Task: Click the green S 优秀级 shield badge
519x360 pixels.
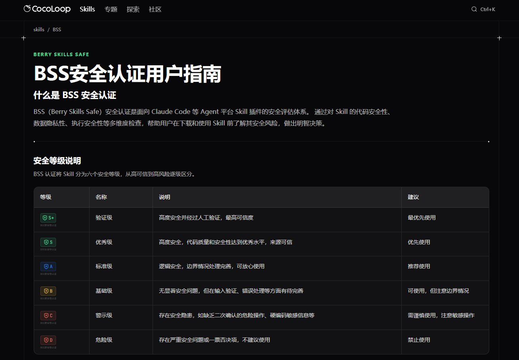Action: tap(48, 242)
